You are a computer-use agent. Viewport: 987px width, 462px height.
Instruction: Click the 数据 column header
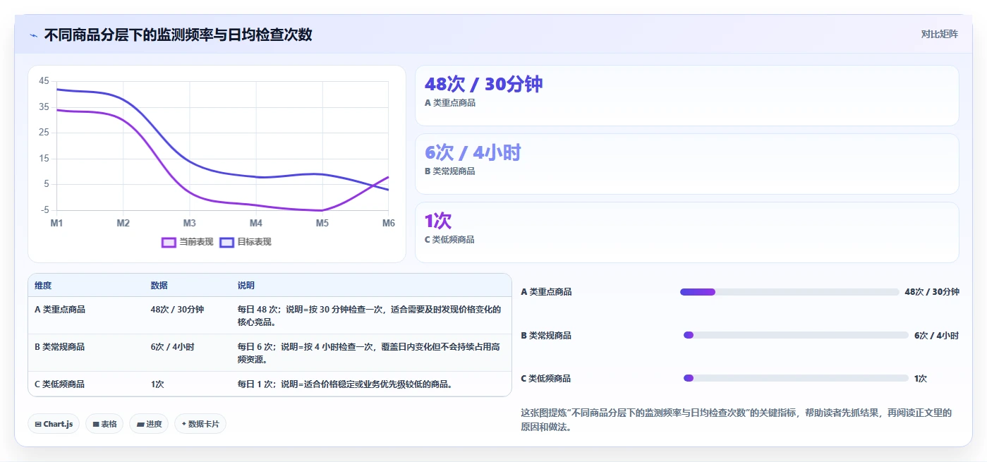pyautogui.click(x=159, y=286)
